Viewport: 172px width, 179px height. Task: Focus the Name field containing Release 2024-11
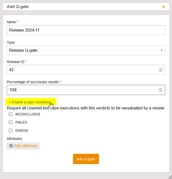(x=86, y=30)
